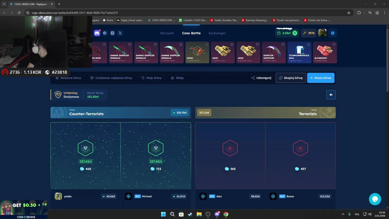Switch to Case Battle tab
Screen dimensions: 389x219
coord(191,33)
